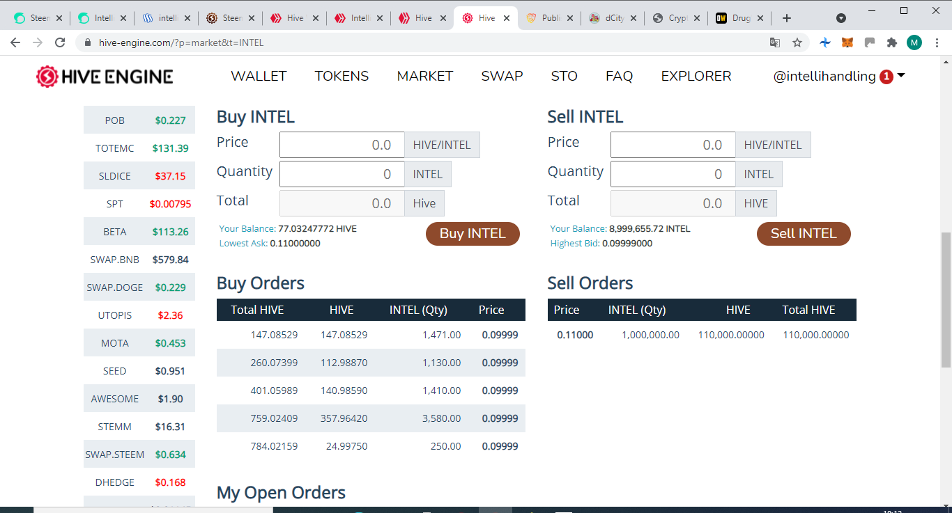Click the Buy INTEL button
The image size is (952, 513).
[473, 234]
